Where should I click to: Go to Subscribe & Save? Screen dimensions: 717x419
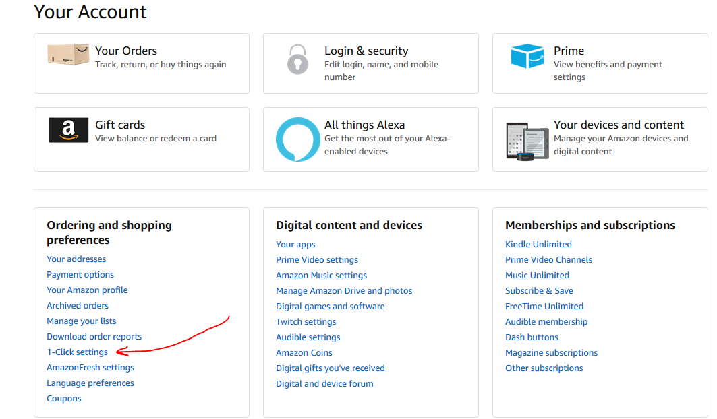(539, 291)
